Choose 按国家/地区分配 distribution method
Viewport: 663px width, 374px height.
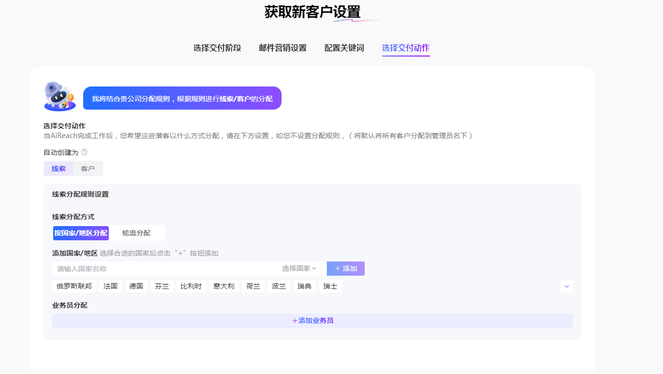pyautogui.click(x=81, y=233)
